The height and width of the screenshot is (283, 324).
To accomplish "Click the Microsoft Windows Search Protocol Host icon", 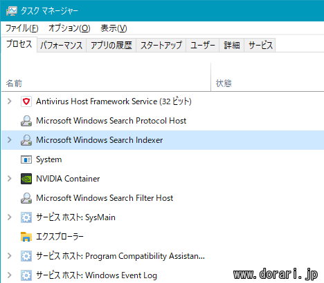I will pyautogui.click(x=26, y=121).
